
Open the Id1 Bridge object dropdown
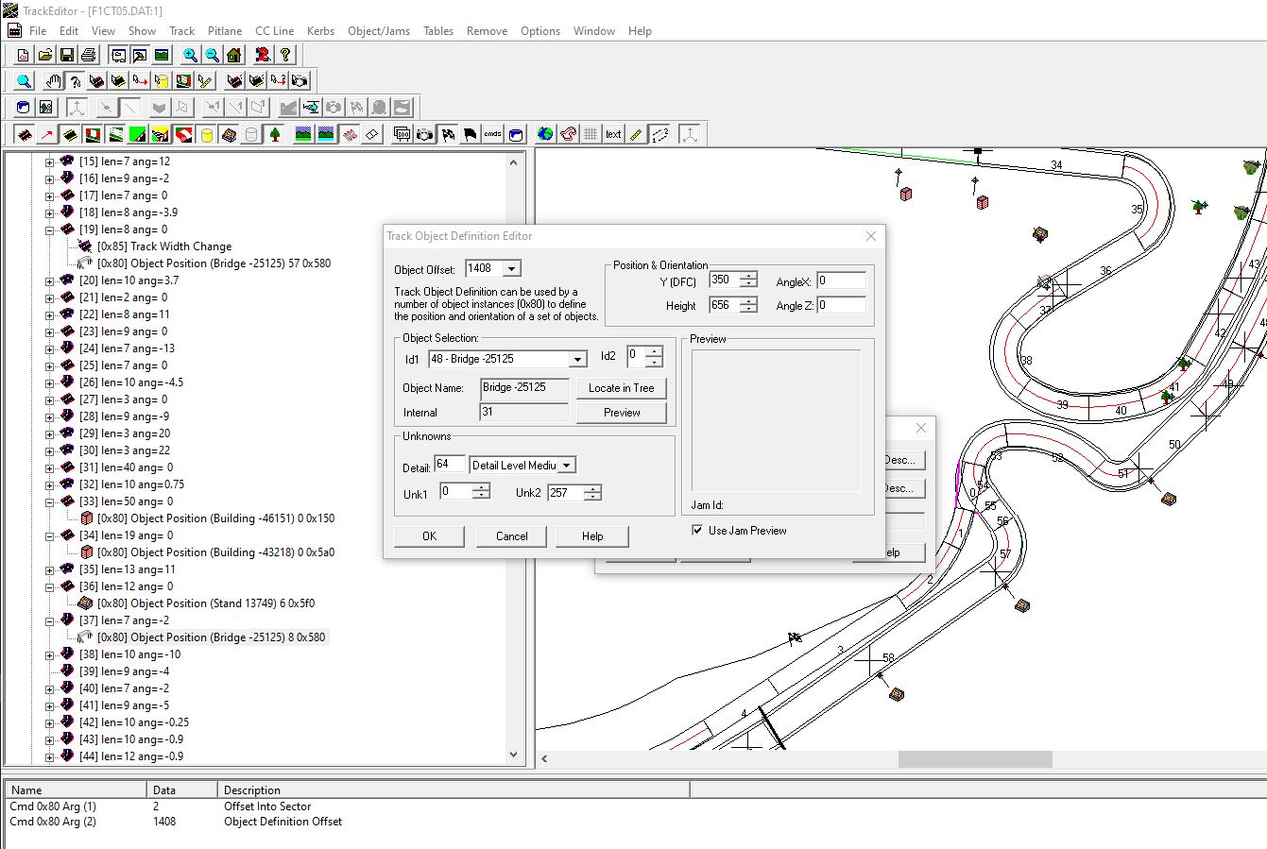click(577, 360)
